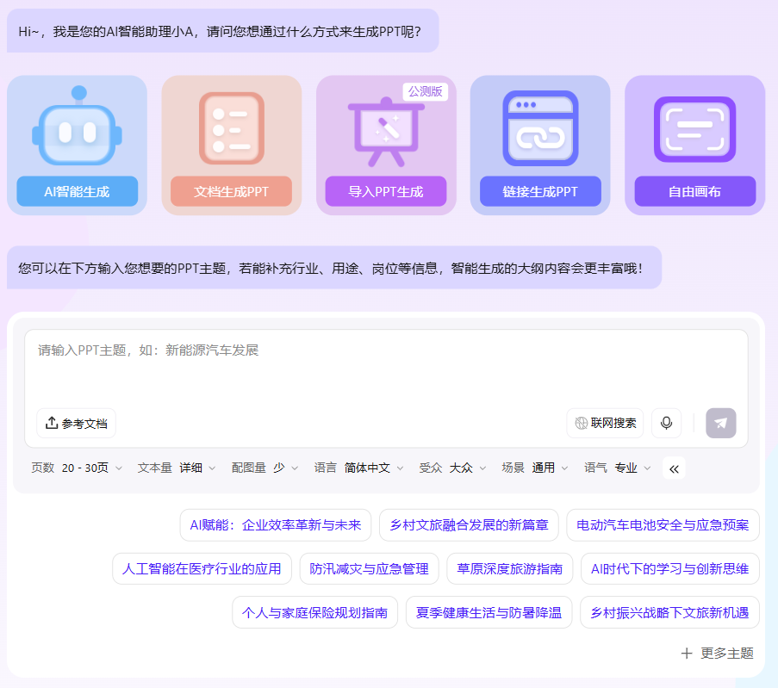Pick topic 乡村振兴战略下文旅新机遇
The height and width of the screenshot is (688, 778).
[669, 612]
